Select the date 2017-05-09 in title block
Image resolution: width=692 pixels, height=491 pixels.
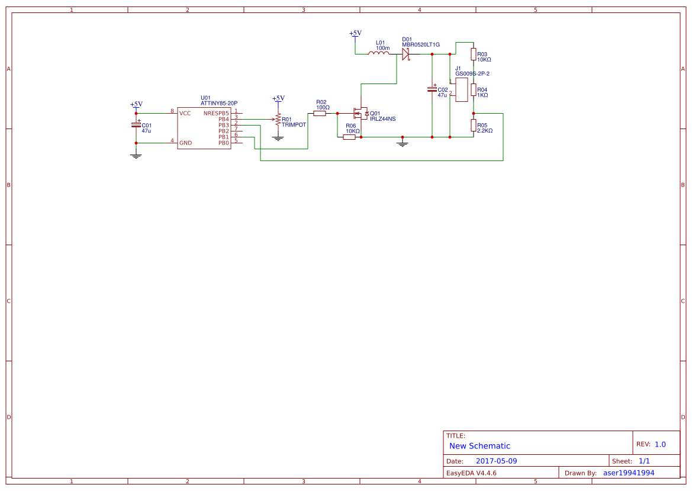(497, 460)
